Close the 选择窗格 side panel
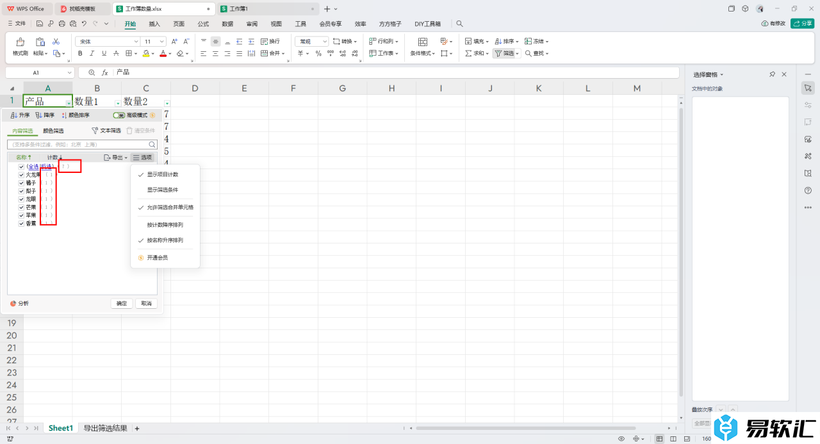This screenshot has height=444, width=820. [784, 74]
